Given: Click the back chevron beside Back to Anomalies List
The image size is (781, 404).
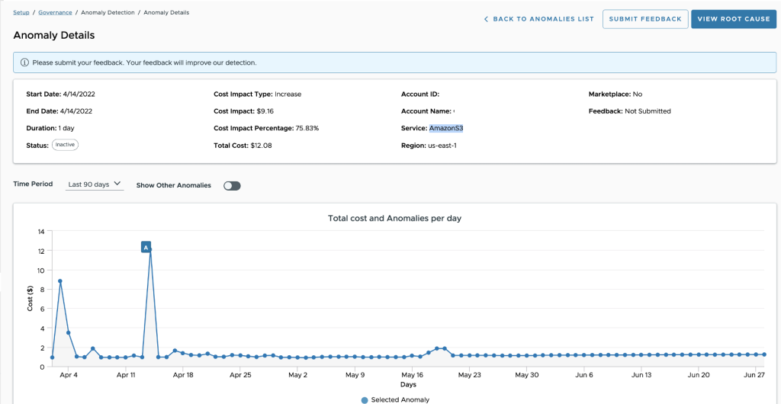Looking at the screenshot, I should click(487, 19).
